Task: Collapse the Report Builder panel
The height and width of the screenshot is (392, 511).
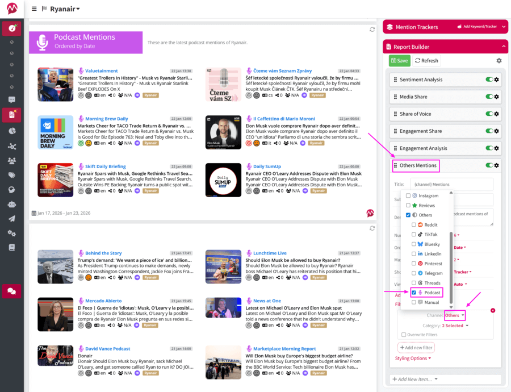Action: pos(504,47)
